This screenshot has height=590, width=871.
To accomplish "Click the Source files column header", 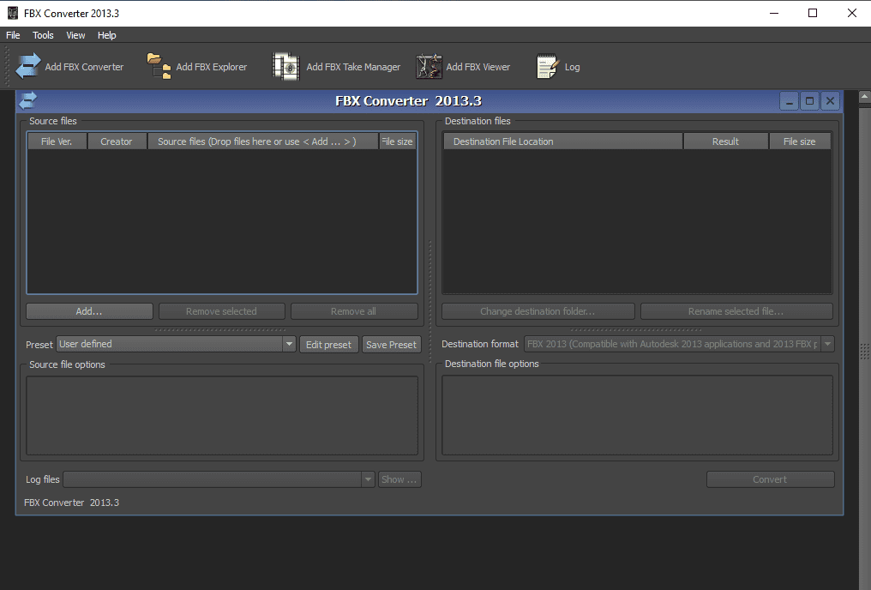I will click(262, 141).
